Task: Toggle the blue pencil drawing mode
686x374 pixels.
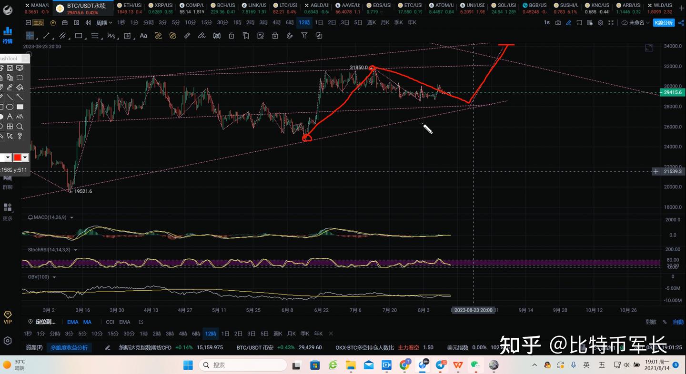Action: coord(569,22)
